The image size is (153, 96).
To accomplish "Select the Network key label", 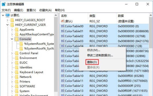I will [x=26, y=77].
